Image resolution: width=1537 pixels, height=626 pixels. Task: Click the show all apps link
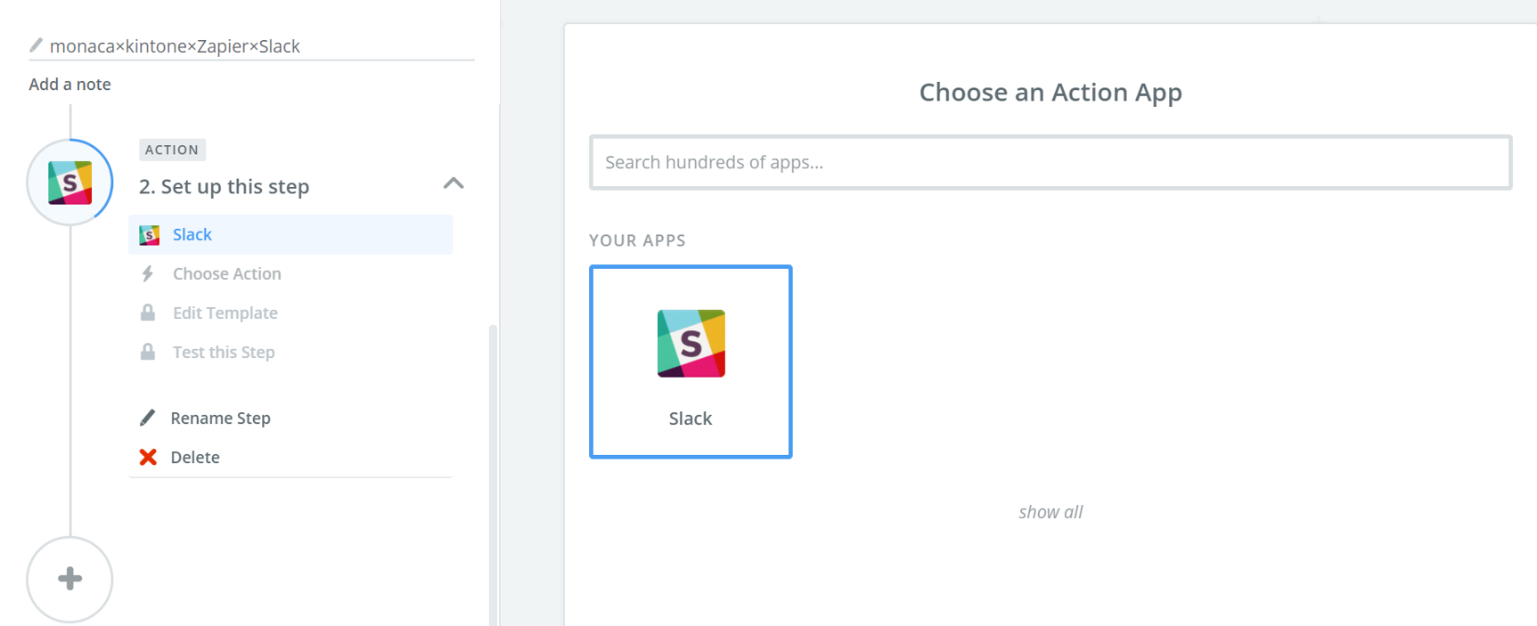click(x=1051, y=512)
